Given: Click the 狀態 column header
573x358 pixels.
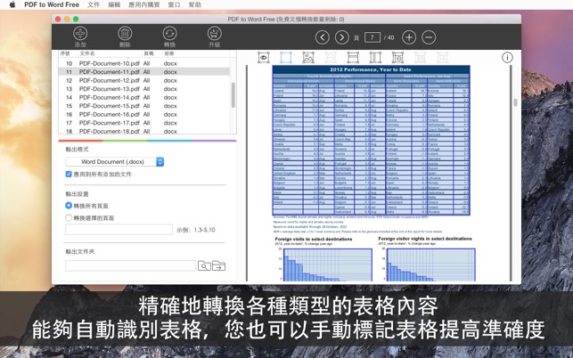Looking at the screenshot, I should (x=169, y=53).
